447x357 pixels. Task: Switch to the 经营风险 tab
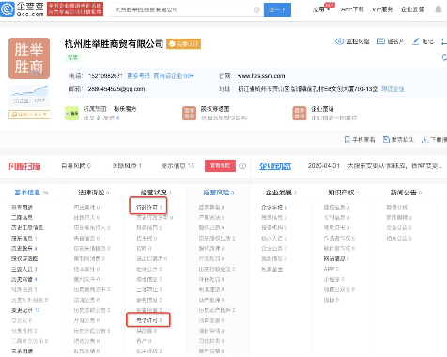(x=219, y=193)
